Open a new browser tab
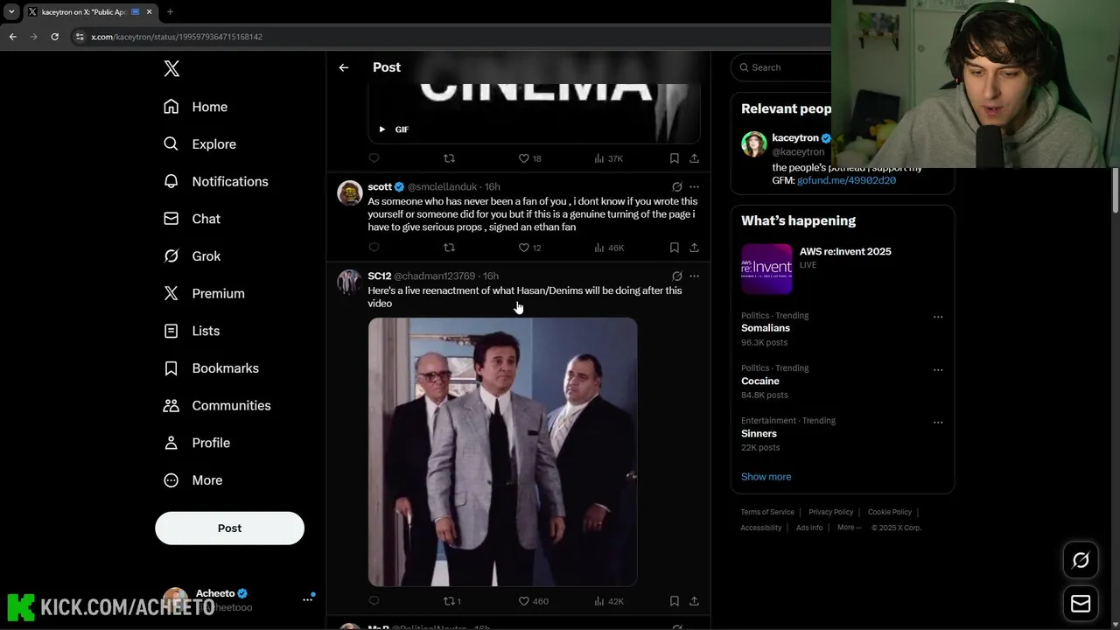1120x630 pixels. 170,12
